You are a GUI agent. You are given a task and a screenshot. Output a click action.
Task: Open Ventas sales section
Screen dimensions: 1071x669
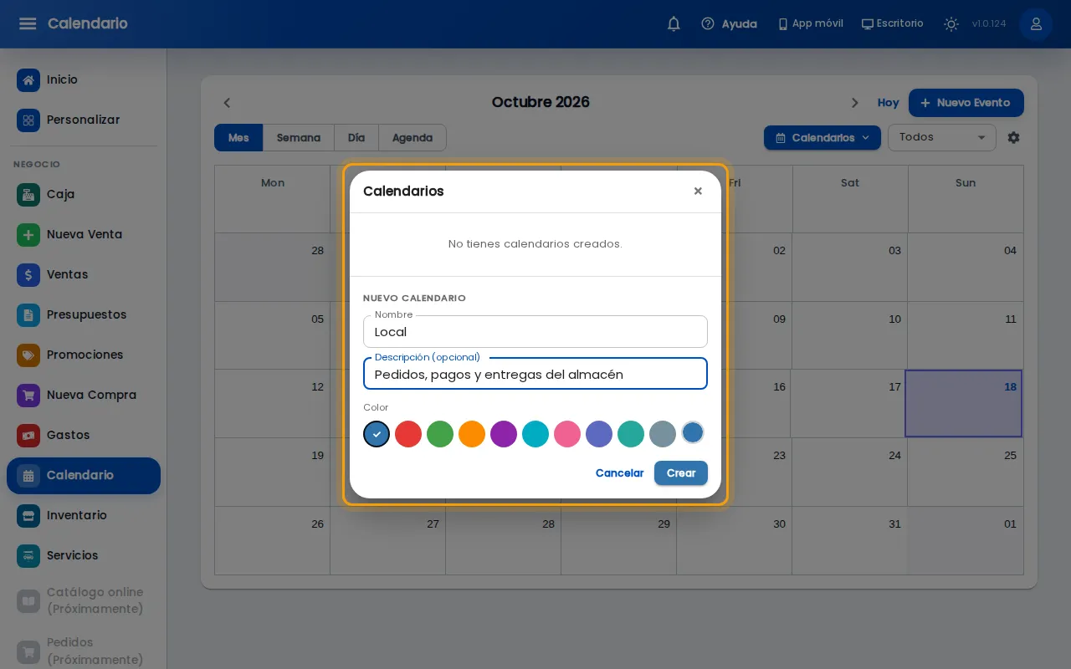[x=84, y=274]
